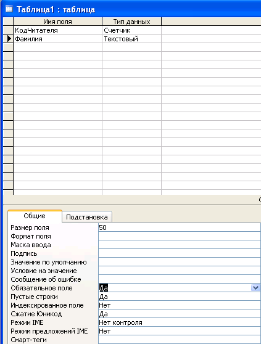Select the КодЧитателя field name cell

(58, 30)
